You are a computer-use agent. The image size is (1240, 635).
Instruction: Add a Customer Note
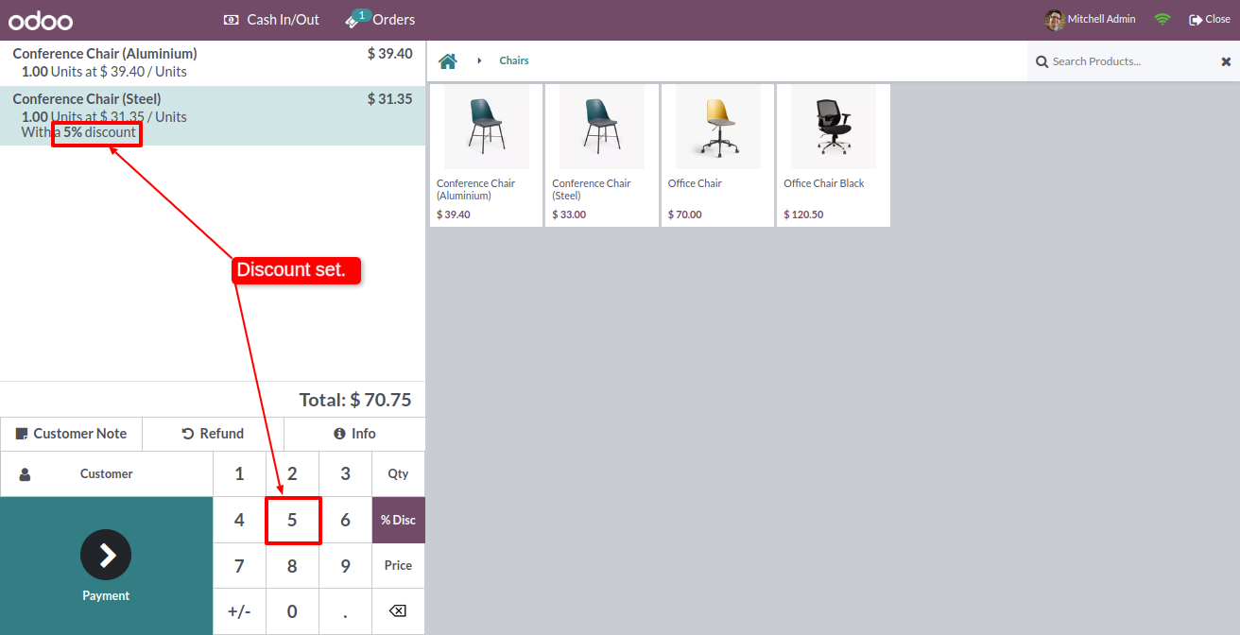click(x=71, y=434)
